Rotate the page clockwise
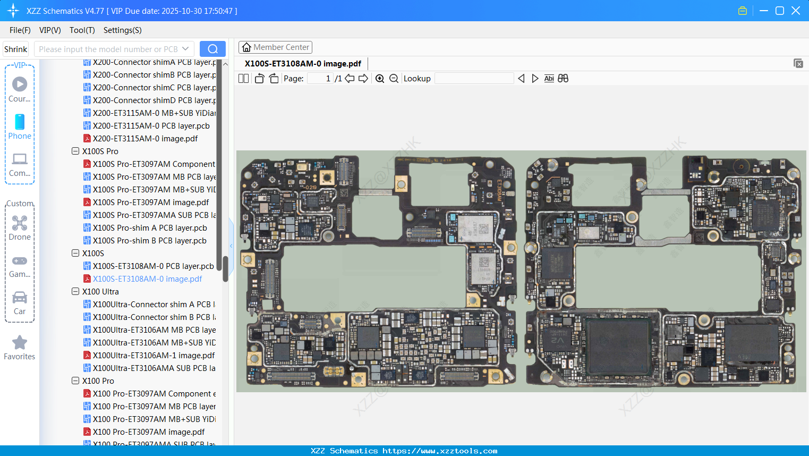This screenshot has height=456, width=809. (x=274, y=79)
